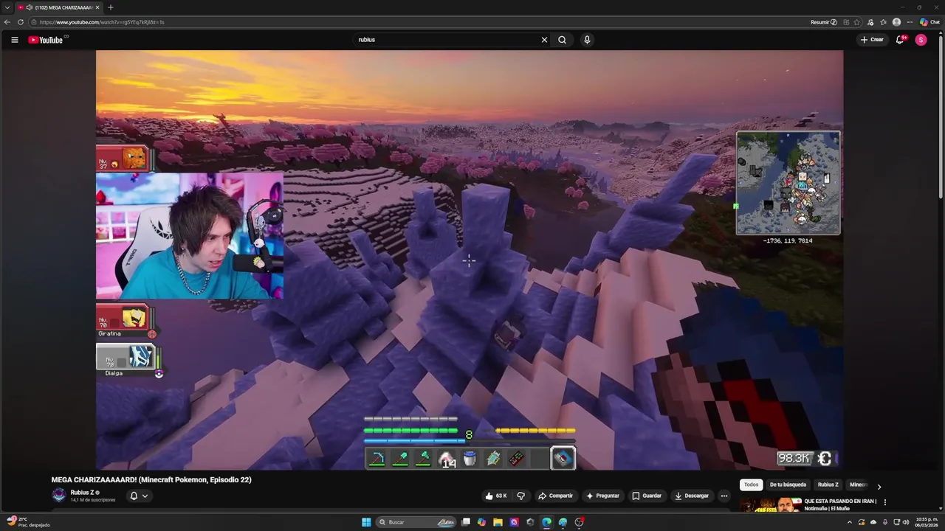Open the YouTube hamburger guide menu

point(14,40)
